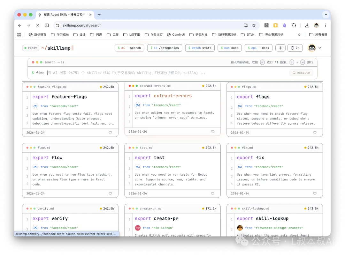Viewport: 345px width, 255px height.
Task: Open the api --docs menu item
Action: (258, 48)
